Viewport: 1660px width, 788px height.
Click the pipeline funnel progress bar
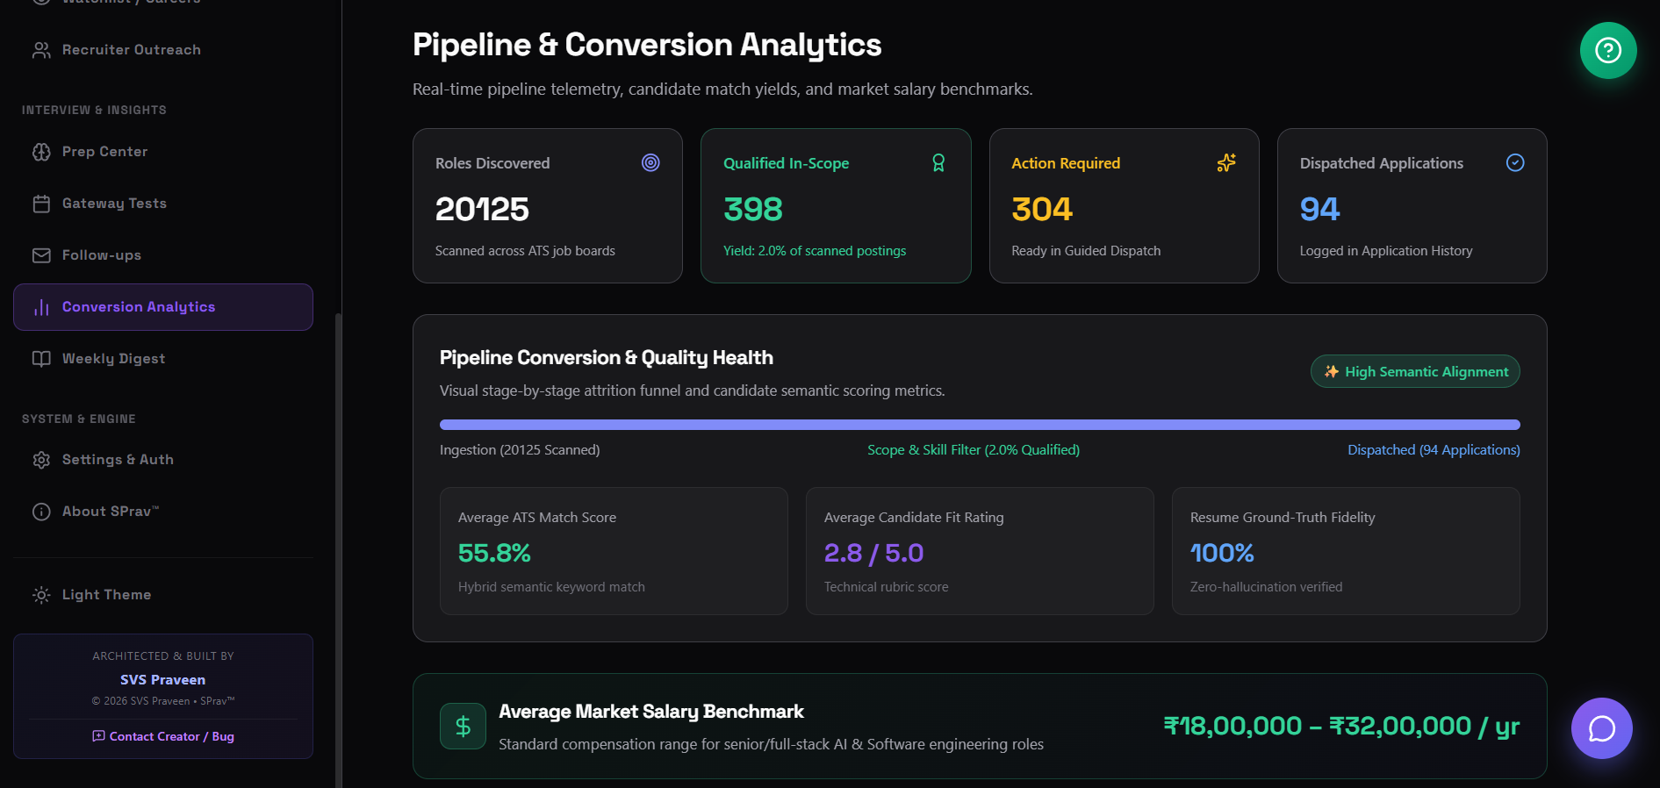980,425
